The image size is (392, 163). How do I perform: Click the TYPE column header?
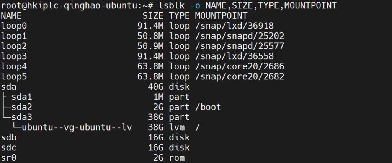tap(179, 16)
